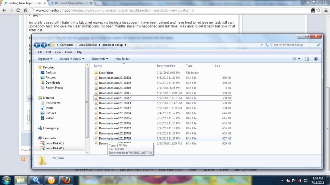Open the view options dropdown arrow
330x185 pixels.
click(x=299, y=59)
